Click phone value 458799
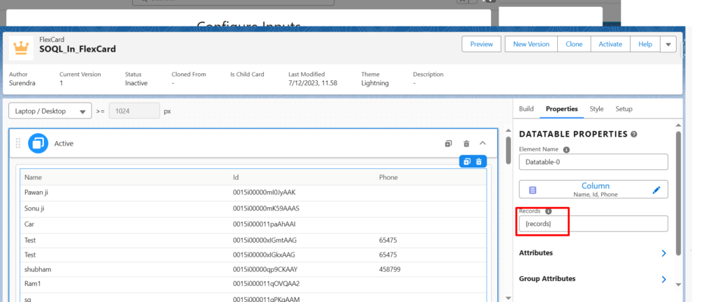This screenshot has height=302, width=715. [390, 269]
